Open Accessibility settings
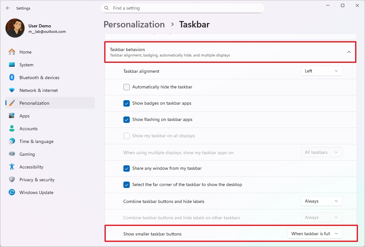365x247 pixels. click(x=12, y=167)
